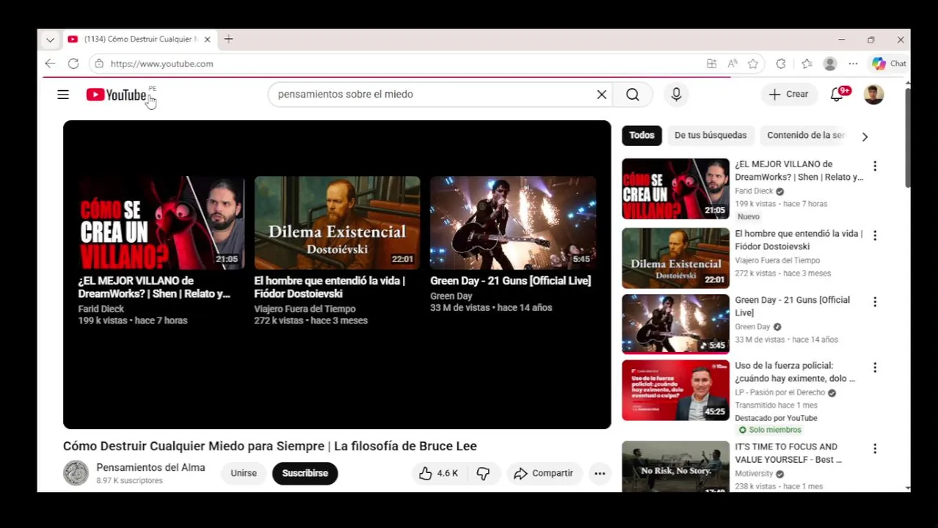This screenshot has width=938, height=528.
Task: Open the browser profile icon
Action: (x=830, y=64)
